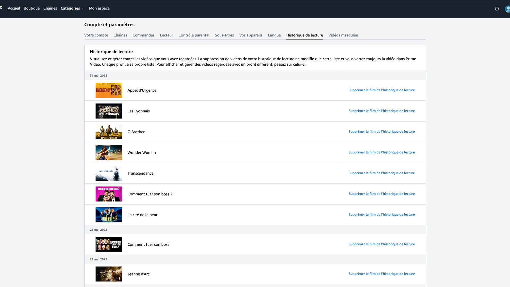Switch to the Commandes tab
This screenshot has width=510, height=287.
point(143,35)
